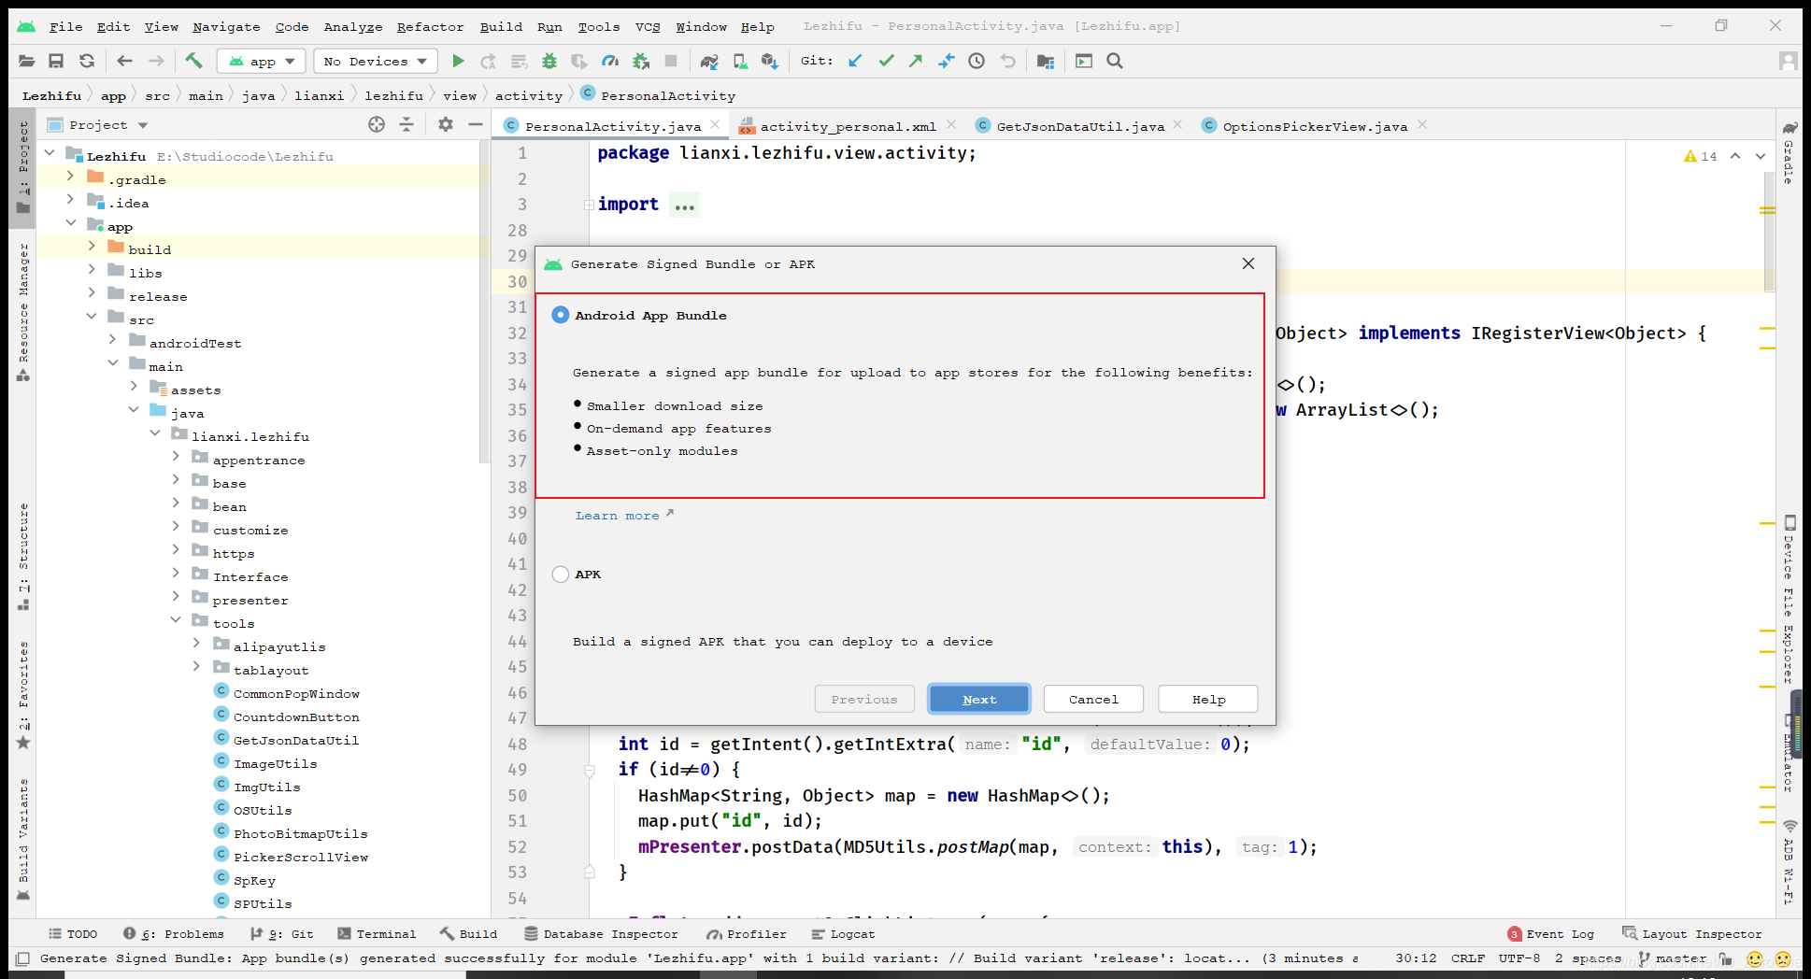Click the SDK Manager icon
This screenshot has height=979, width=1811.
[770, 62]
